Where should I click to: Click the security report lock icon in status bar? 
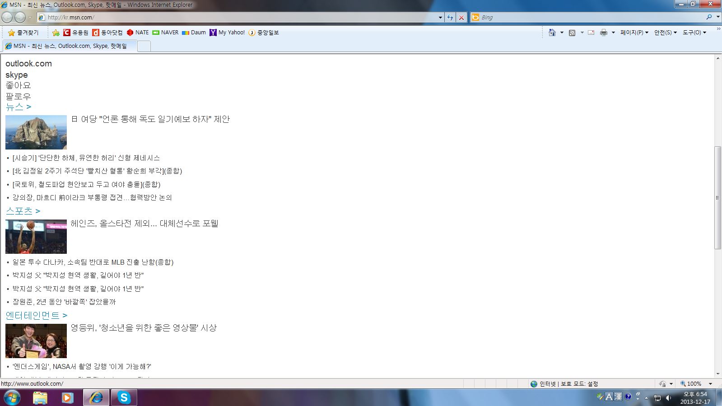[662, 384]
